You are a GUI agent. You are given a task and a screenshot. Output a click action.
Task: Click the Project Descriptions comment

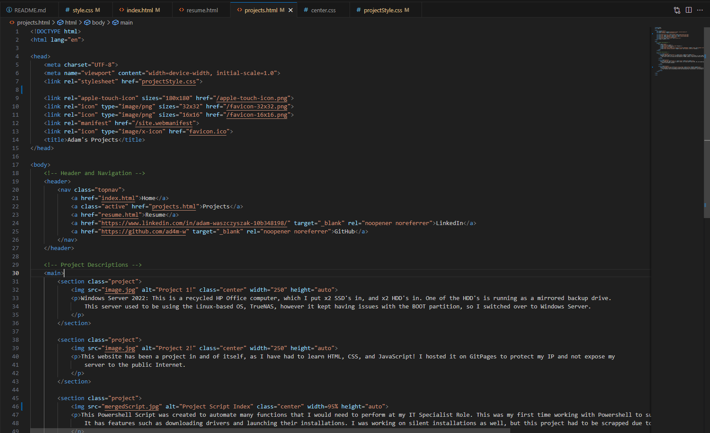coord(93,265)
